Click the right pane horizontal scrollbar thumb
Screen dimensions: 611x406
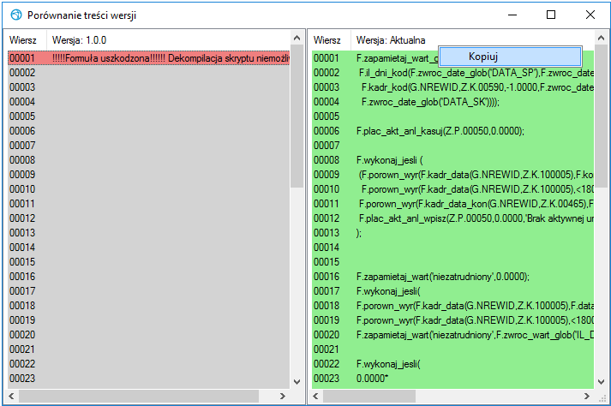click(x=369, y=397)
